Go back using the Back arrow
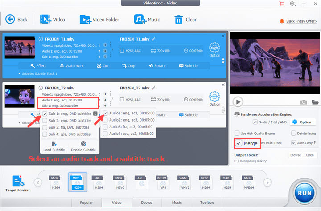This screenshot has width=321, height=211. (x=16, y=20)
